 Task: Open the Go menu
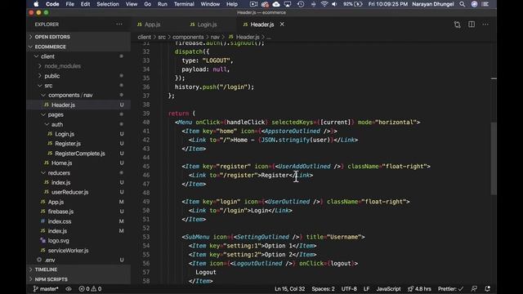coord(147,4)
